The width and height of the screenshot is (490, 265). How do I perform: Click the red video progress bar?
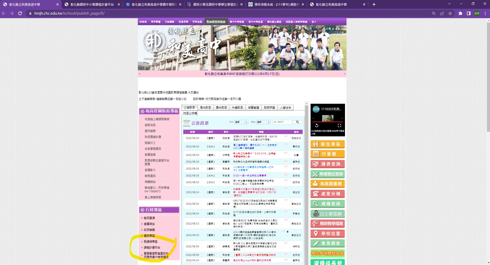pyautogui.click(x=328, y=122)
